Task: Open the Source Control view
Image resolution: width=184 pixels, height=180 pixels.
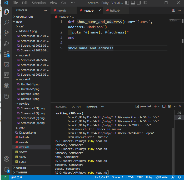Action: [7, 33]
